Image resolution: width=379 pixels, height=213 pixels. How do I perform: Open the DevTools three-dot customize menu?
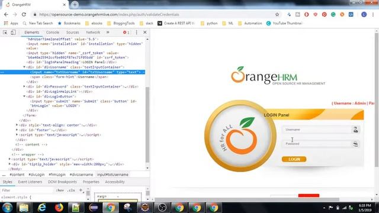tap(137, 32)
